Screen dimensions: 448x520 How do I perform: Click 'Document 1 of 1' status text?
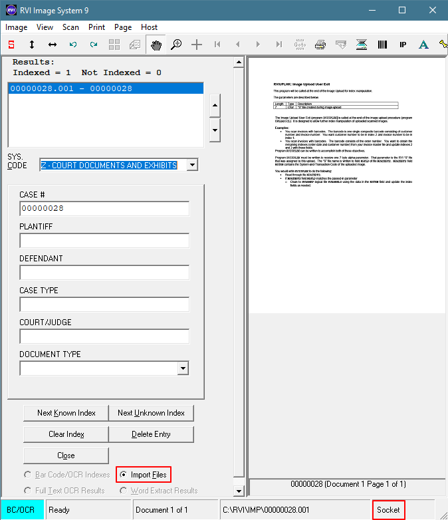162,510
